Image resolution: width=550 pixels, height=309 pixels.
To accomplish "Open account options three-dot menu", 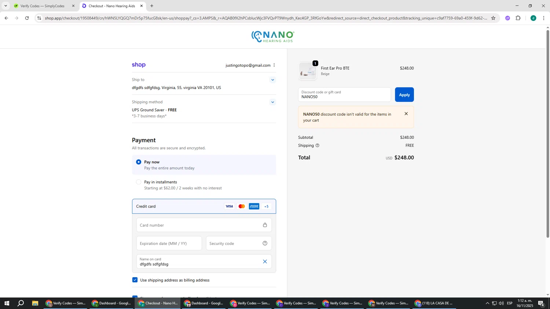I will [274, 65].
